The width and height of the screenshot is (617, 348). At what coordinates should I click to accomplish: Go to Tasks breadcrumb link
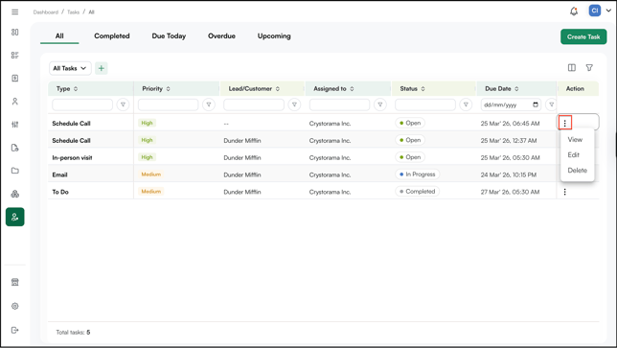coord(73,12)
